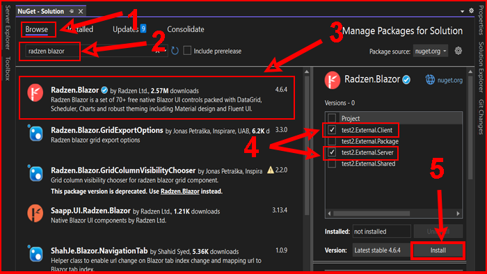Screen dimensions: 487x274
Task: Open the Updates tab
Action: pyautogui.click(x=129, y=29)
